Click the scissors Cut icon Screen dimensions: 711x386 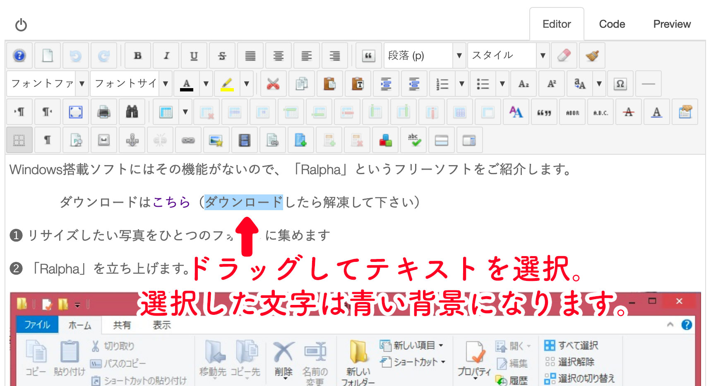coord(273,84)
